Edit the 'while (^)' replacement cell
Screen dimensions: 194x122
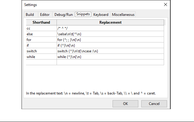click(x=110, y=57)
